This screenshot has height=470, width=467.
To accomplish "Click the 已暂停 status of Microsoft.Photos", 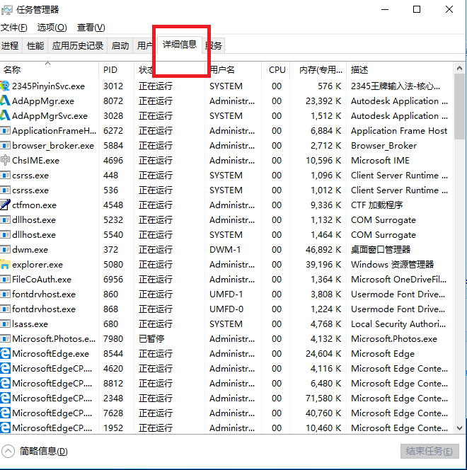I will (x=151, y=339).
